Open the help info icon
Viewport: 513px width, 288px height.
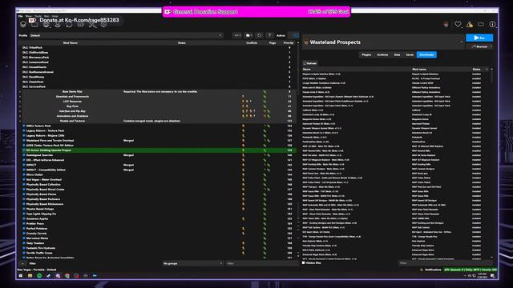[492, 24]
